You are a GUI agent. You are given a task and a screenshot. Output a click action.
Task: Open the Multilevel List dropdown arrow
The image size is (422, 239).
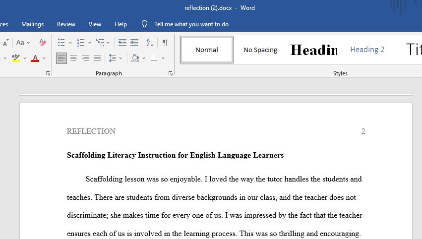click(x=108, y=43)
